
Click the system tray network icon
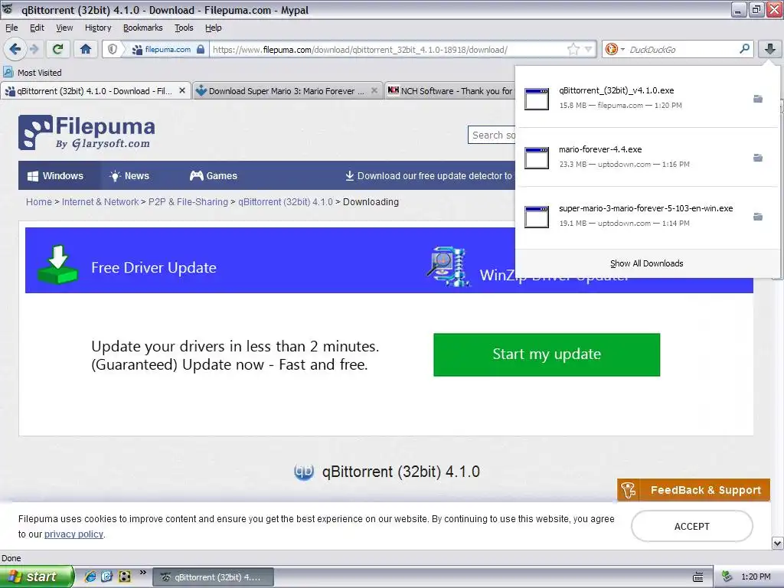point(727,577)
